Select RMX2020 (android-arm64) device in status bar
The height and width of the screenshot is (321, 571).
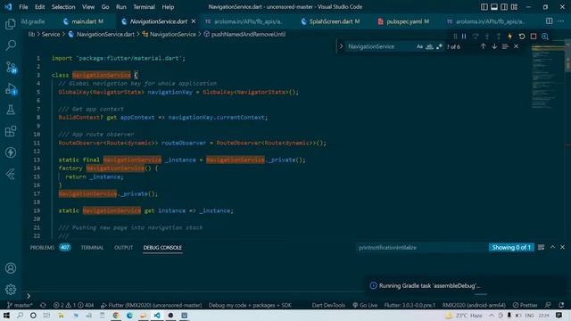tap(474, 305)
